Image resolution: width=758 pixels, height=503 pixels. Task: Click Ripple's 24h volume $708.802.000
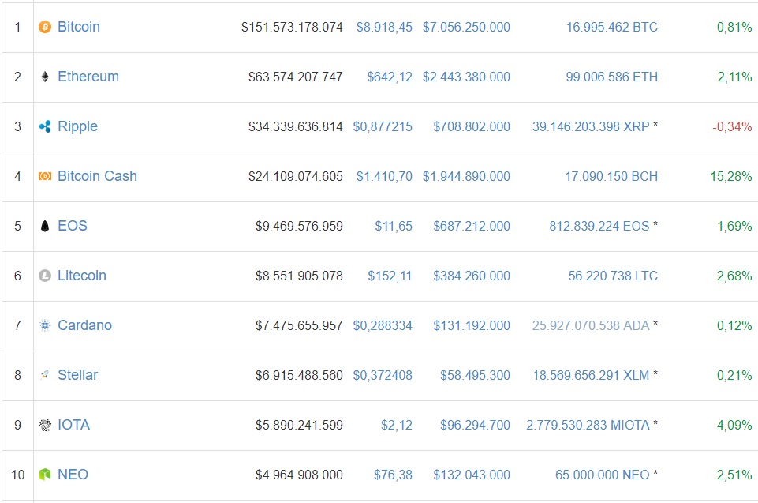tap(471, 126)
